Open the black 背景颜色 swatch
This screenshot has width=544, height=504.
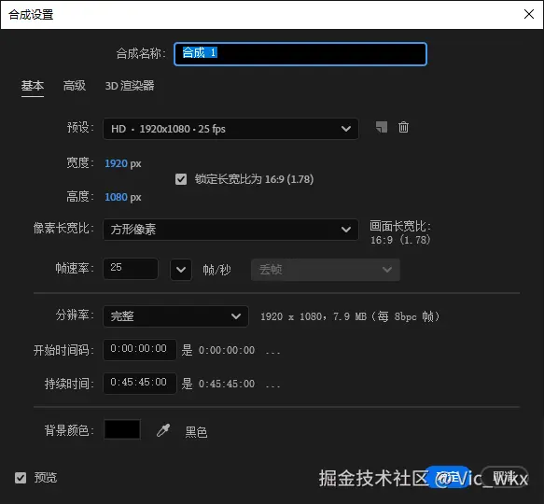pos(122,429)
